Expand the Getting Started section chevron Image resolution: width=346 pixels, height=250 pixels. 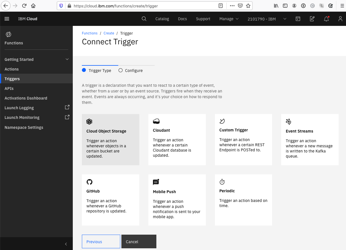(x=67, y=59)
